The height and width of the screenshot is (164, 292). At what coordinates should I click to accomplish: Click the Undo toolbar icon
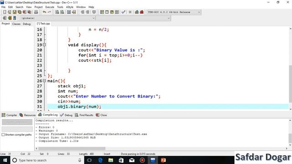point(44,12)
